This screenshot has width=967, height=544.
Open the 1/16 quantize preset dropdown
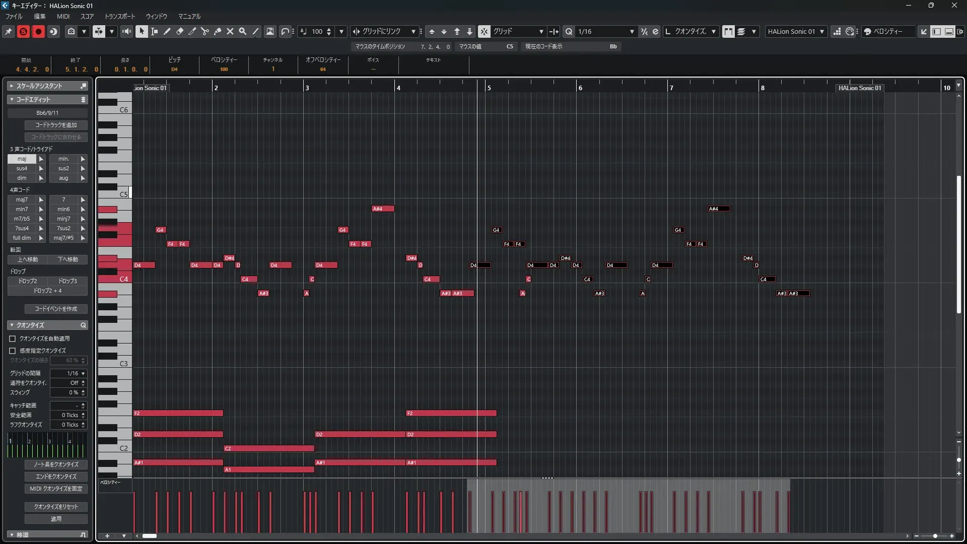point(632,31)
